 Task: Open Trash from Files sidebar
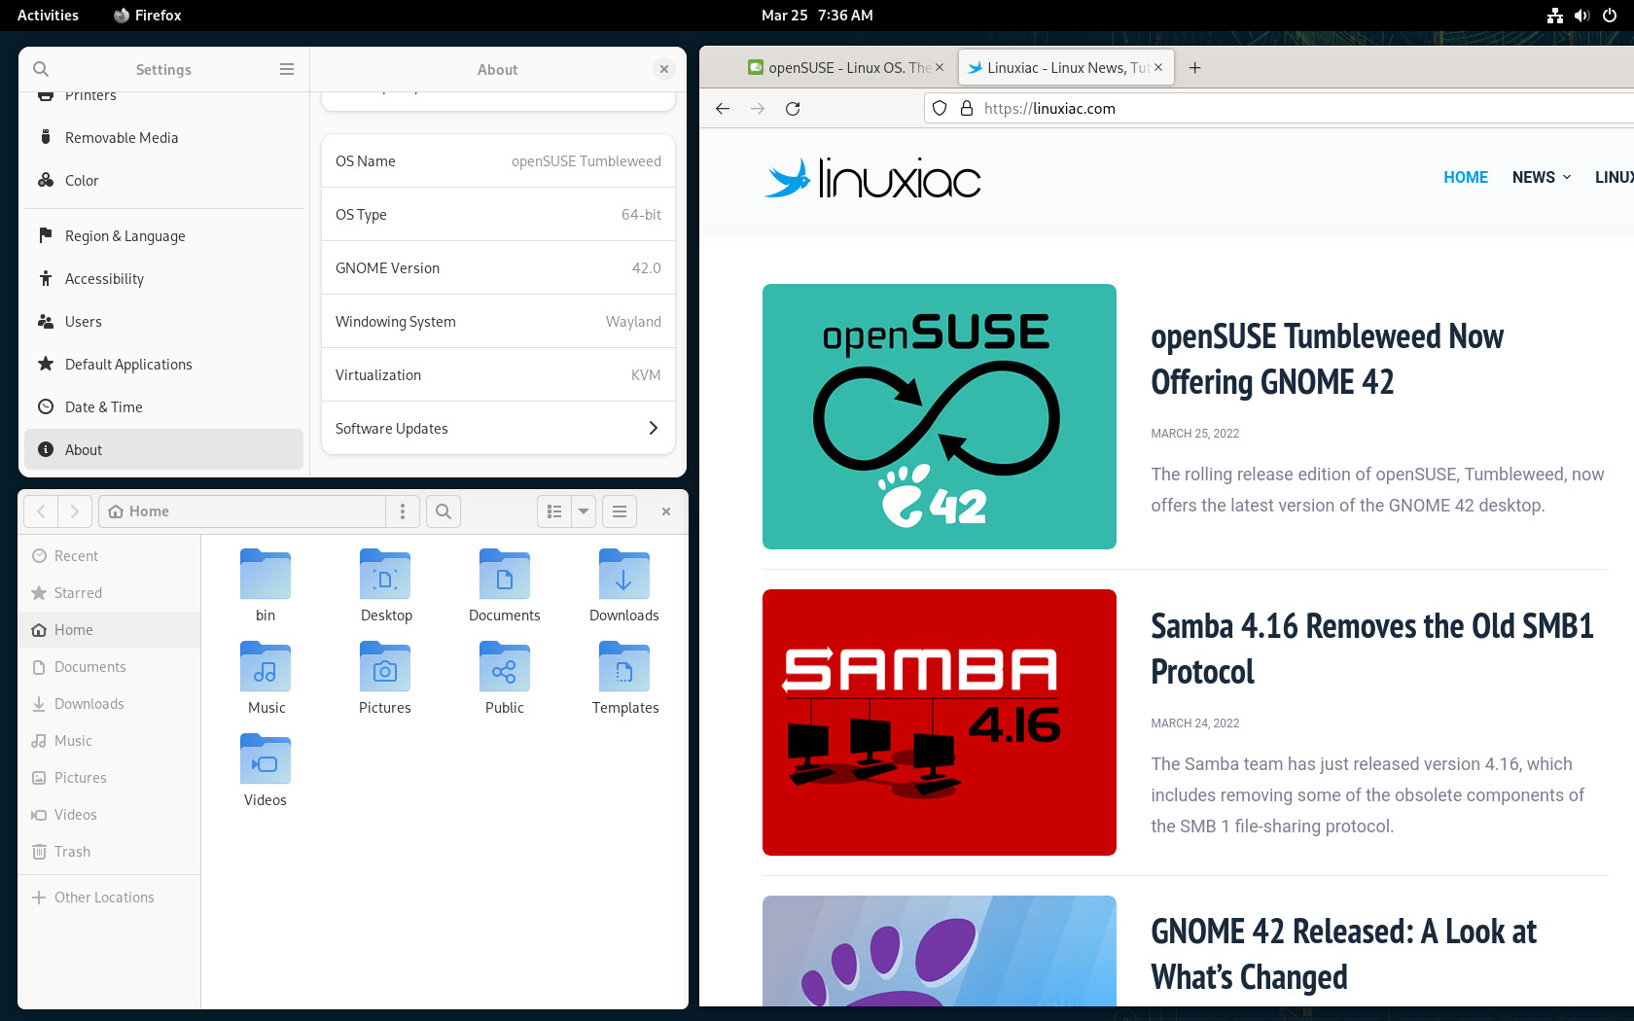pyautogui.click(x=109, y=852)
